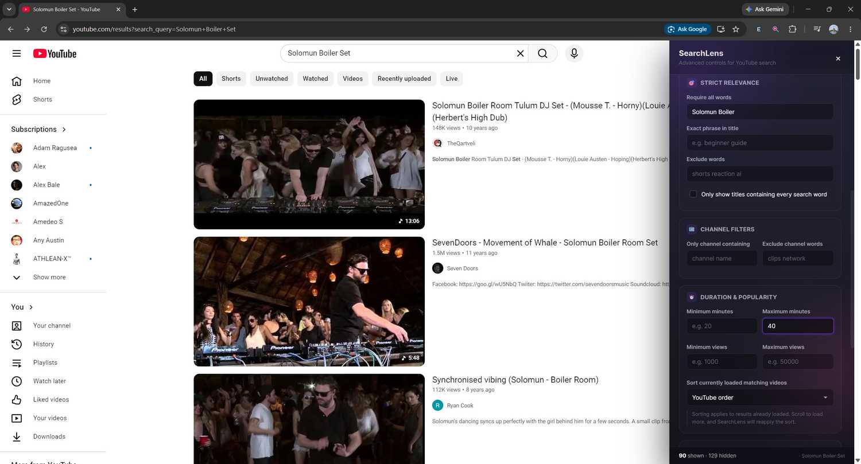The image size is (861, 464).
Task: Open the Chrome extensions puzzle icon
Action: 793,29
